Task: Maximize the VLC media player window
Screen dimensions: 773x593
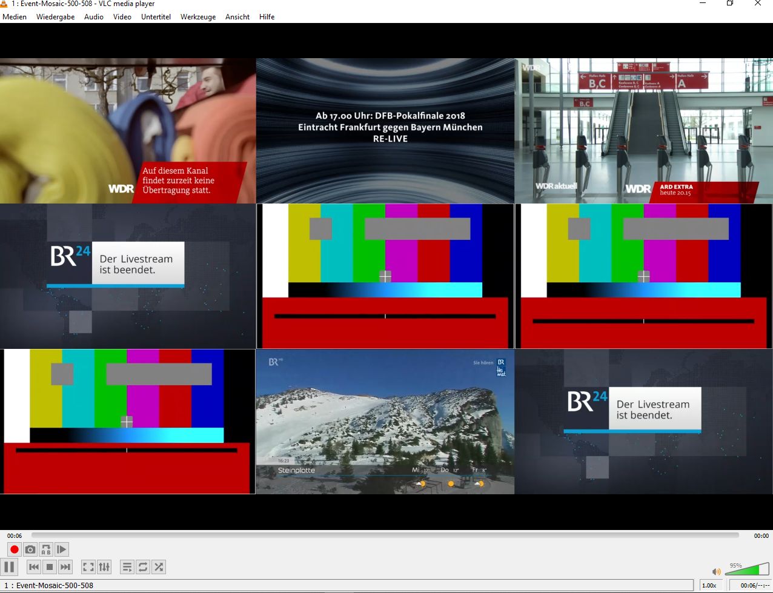Action: pyautogui.click(x=730, y=4)
